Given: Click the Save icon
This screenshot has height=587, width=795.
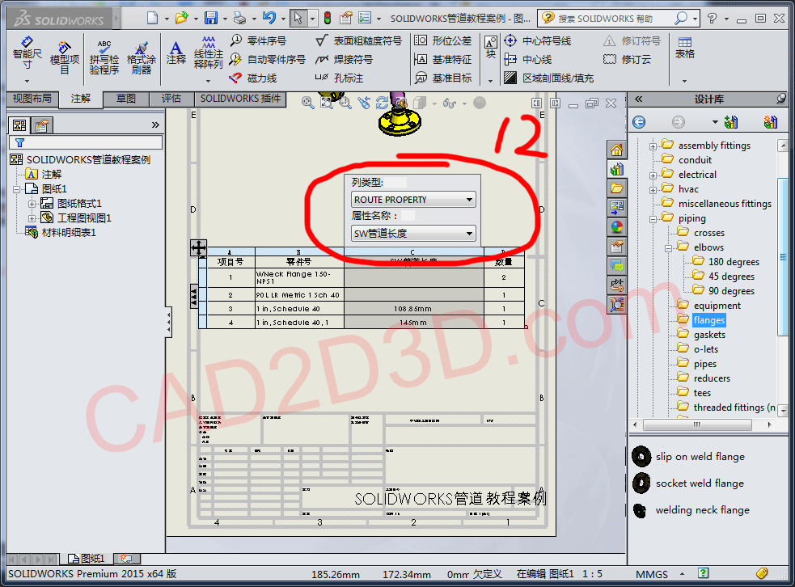Looking at the screenshot, I should 211,19.
